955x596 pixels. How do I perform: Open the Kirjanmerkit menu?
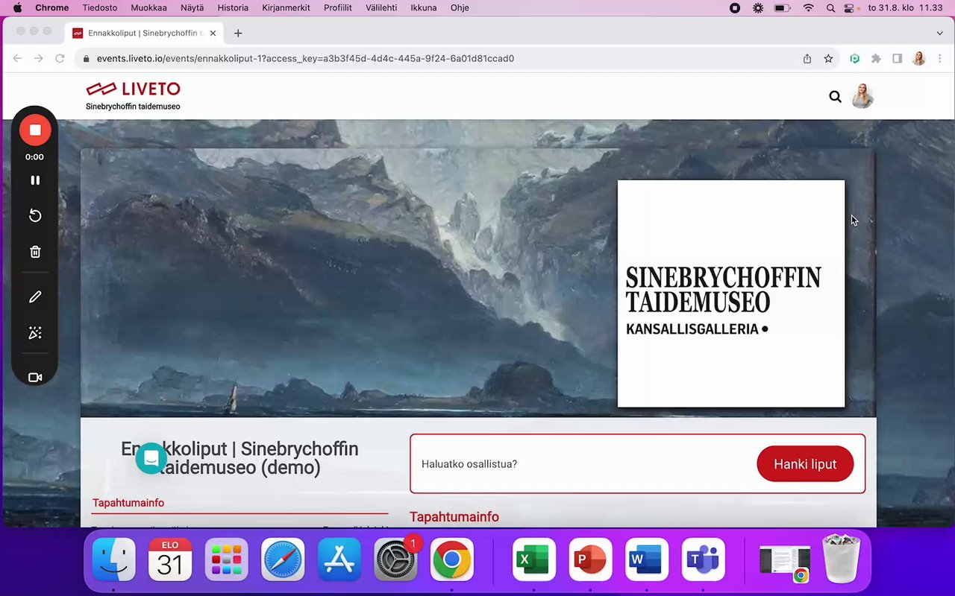tap(286, 7)
